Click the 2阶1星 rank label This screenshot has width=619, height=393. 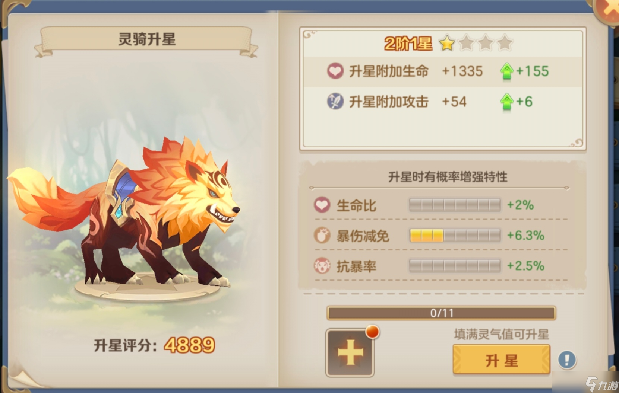(408, 44)
